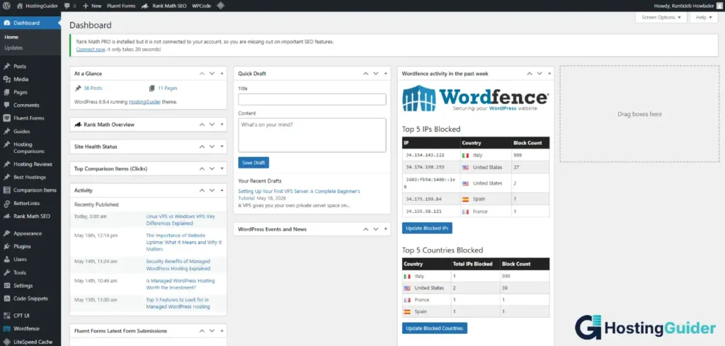Click the LiteSpeed Cache sidebar icon

click(x=7, y=342)
